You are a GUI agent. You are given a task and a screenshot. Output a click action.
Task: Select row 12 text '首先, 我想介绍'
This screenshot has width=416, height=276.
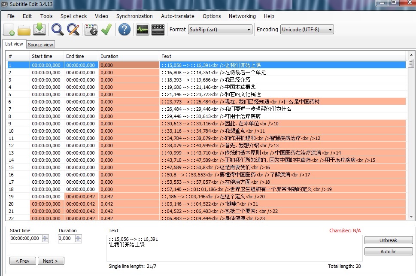click(x=242, y=146)
